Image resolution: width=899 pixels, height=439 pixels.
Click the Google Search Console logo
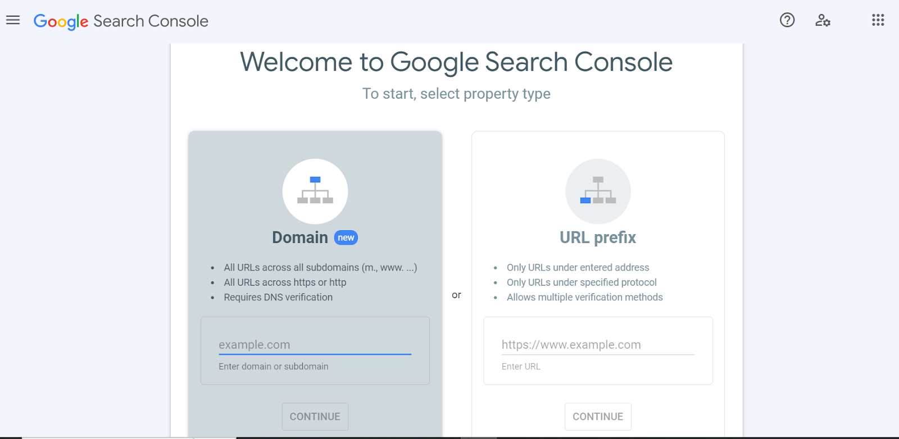point(121,21)
